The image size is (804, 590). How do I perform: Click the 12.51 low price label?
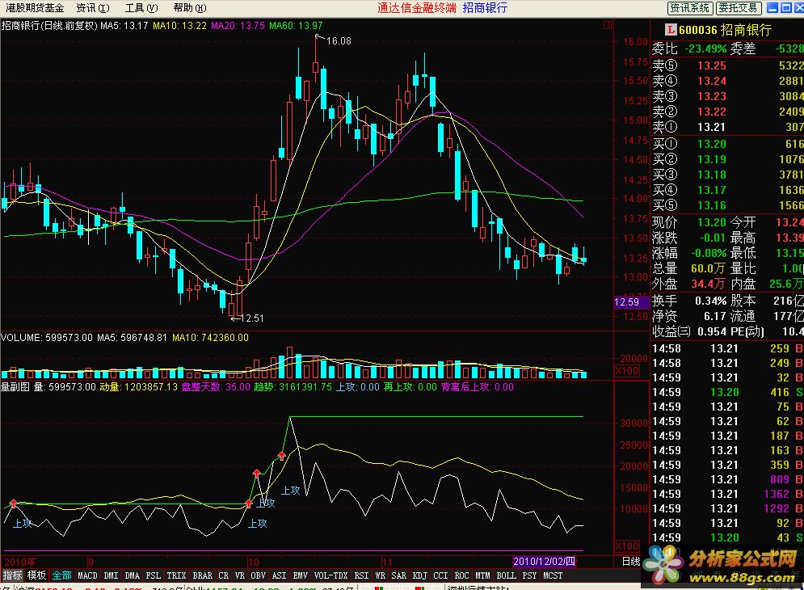coord(251,318)
